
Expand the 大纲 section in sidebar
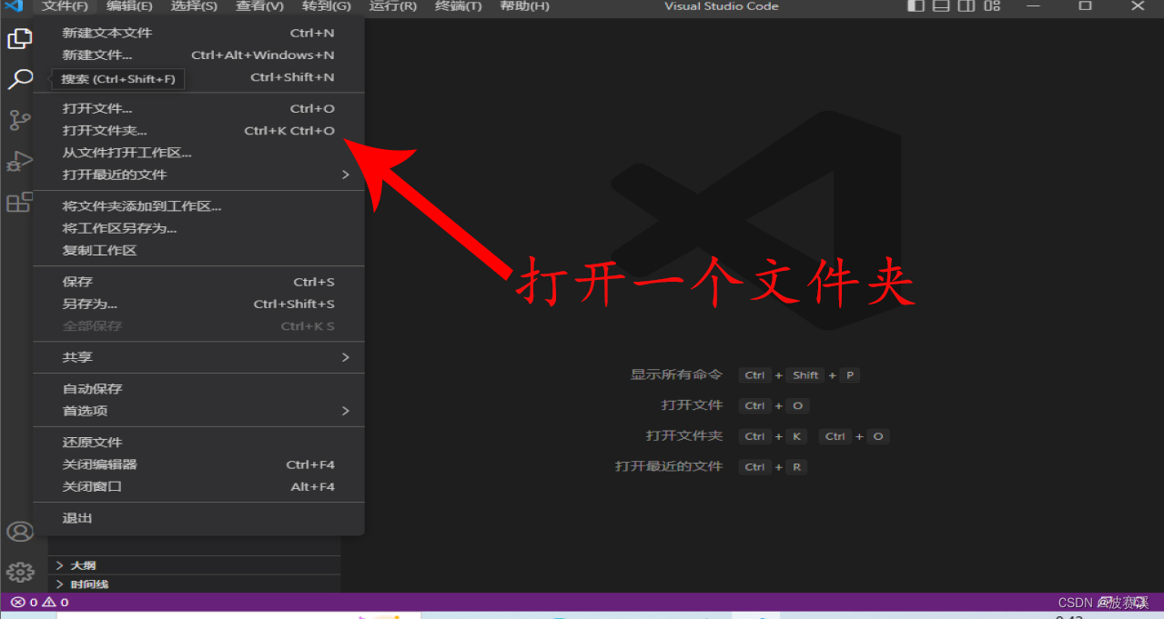click(195, 565)
